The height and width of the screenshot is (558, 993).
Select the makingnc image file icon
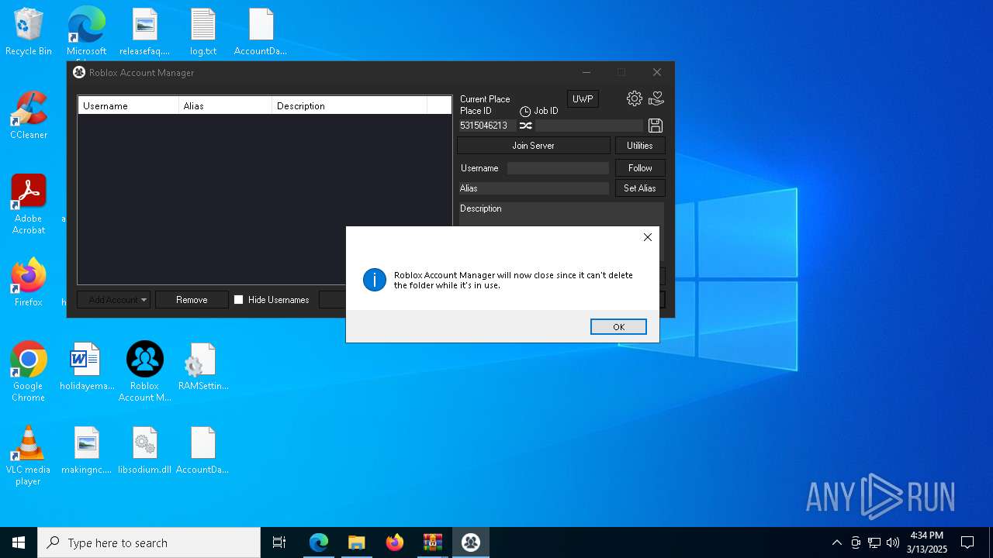pos(87,450)
